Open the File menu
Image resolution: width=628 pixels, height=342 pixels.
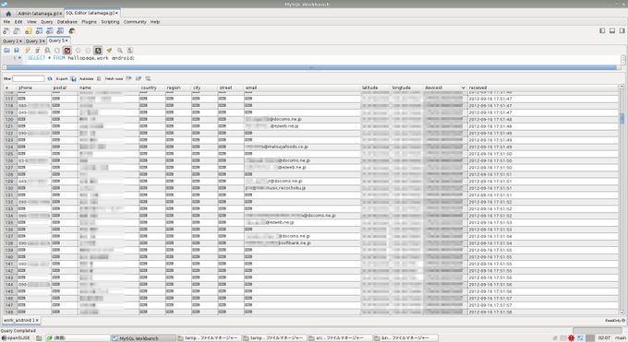6,22
